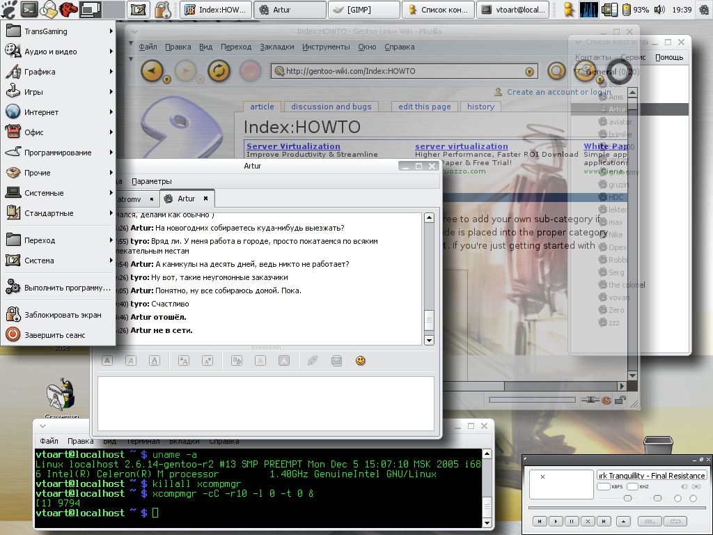The width and height of the screenshot is (713, 535).
Task: Select Заблокировать экран menu entry
Action: [x=58, y=314]
